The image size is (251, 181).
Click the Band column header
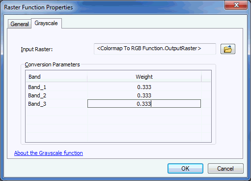tap(56, 77)
